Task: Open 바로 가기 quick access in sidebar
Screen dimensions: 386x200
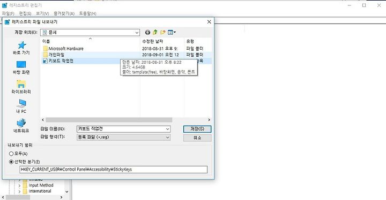Action: coord(21,48)
